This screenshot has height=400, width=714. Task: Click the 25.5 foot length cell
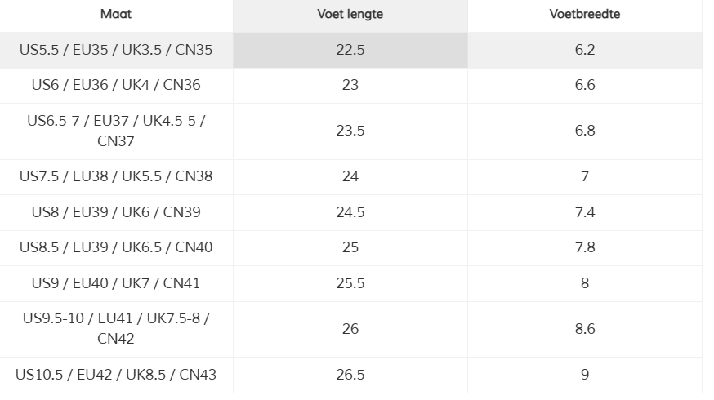[x=350, y=283]
